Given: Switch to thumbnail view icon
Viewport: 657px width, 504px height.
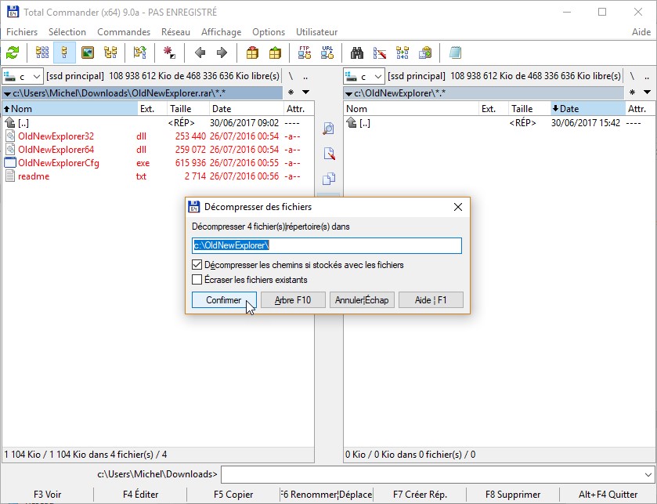Looking at the screenshot, I should click(x=88, y=53).
